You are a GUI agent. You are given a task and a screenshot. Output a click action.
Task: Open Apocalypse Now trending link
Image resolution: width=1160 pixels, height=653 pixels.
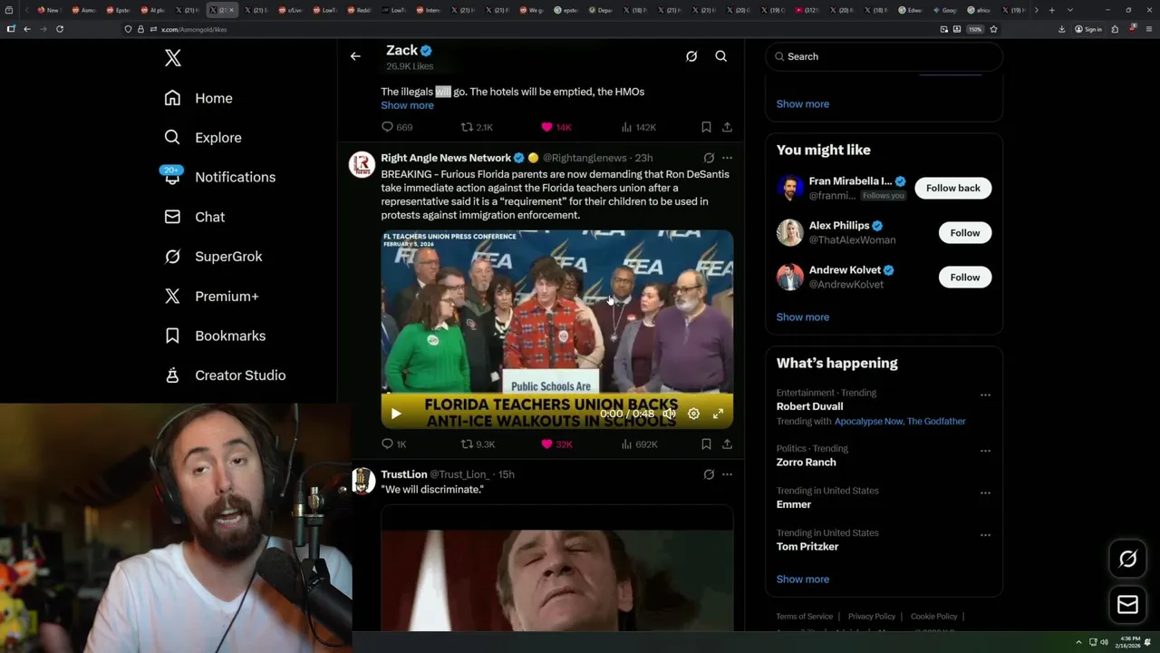pyautogui.click(x=868, y=422)
